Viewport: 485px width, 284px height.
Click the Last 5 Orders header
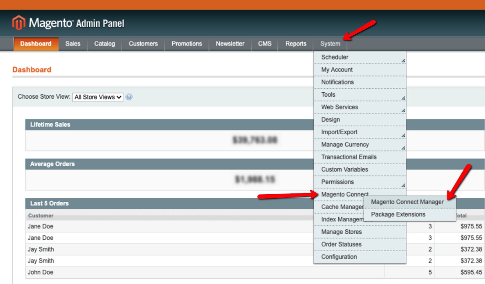[169, 204]
